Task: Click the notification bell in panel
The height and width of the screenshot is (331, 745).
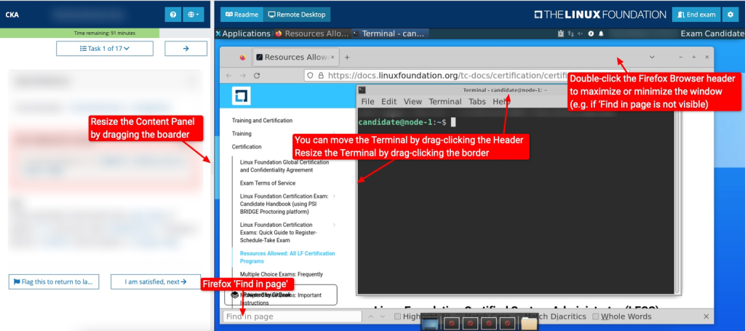Action: pyautogui.click(x=600, y=33)
